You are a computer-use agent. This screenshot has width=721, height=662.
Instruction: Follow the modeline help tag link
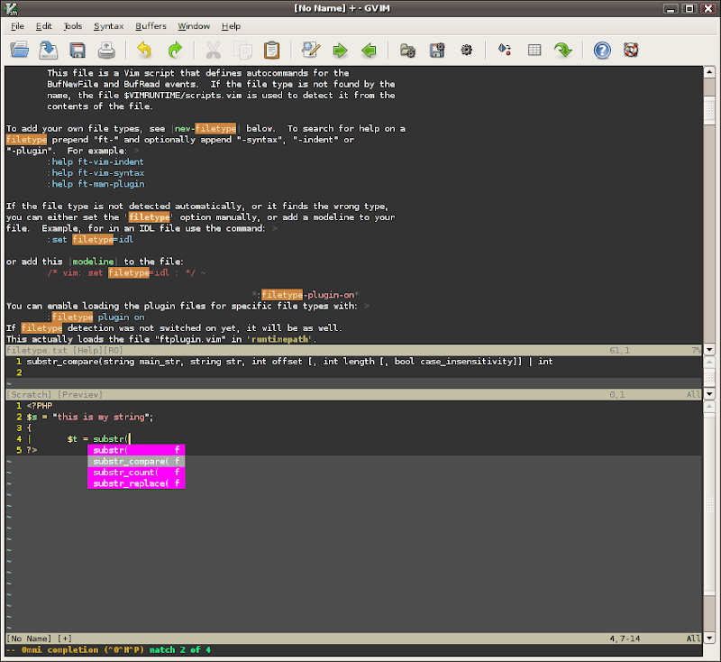(93, 262)
